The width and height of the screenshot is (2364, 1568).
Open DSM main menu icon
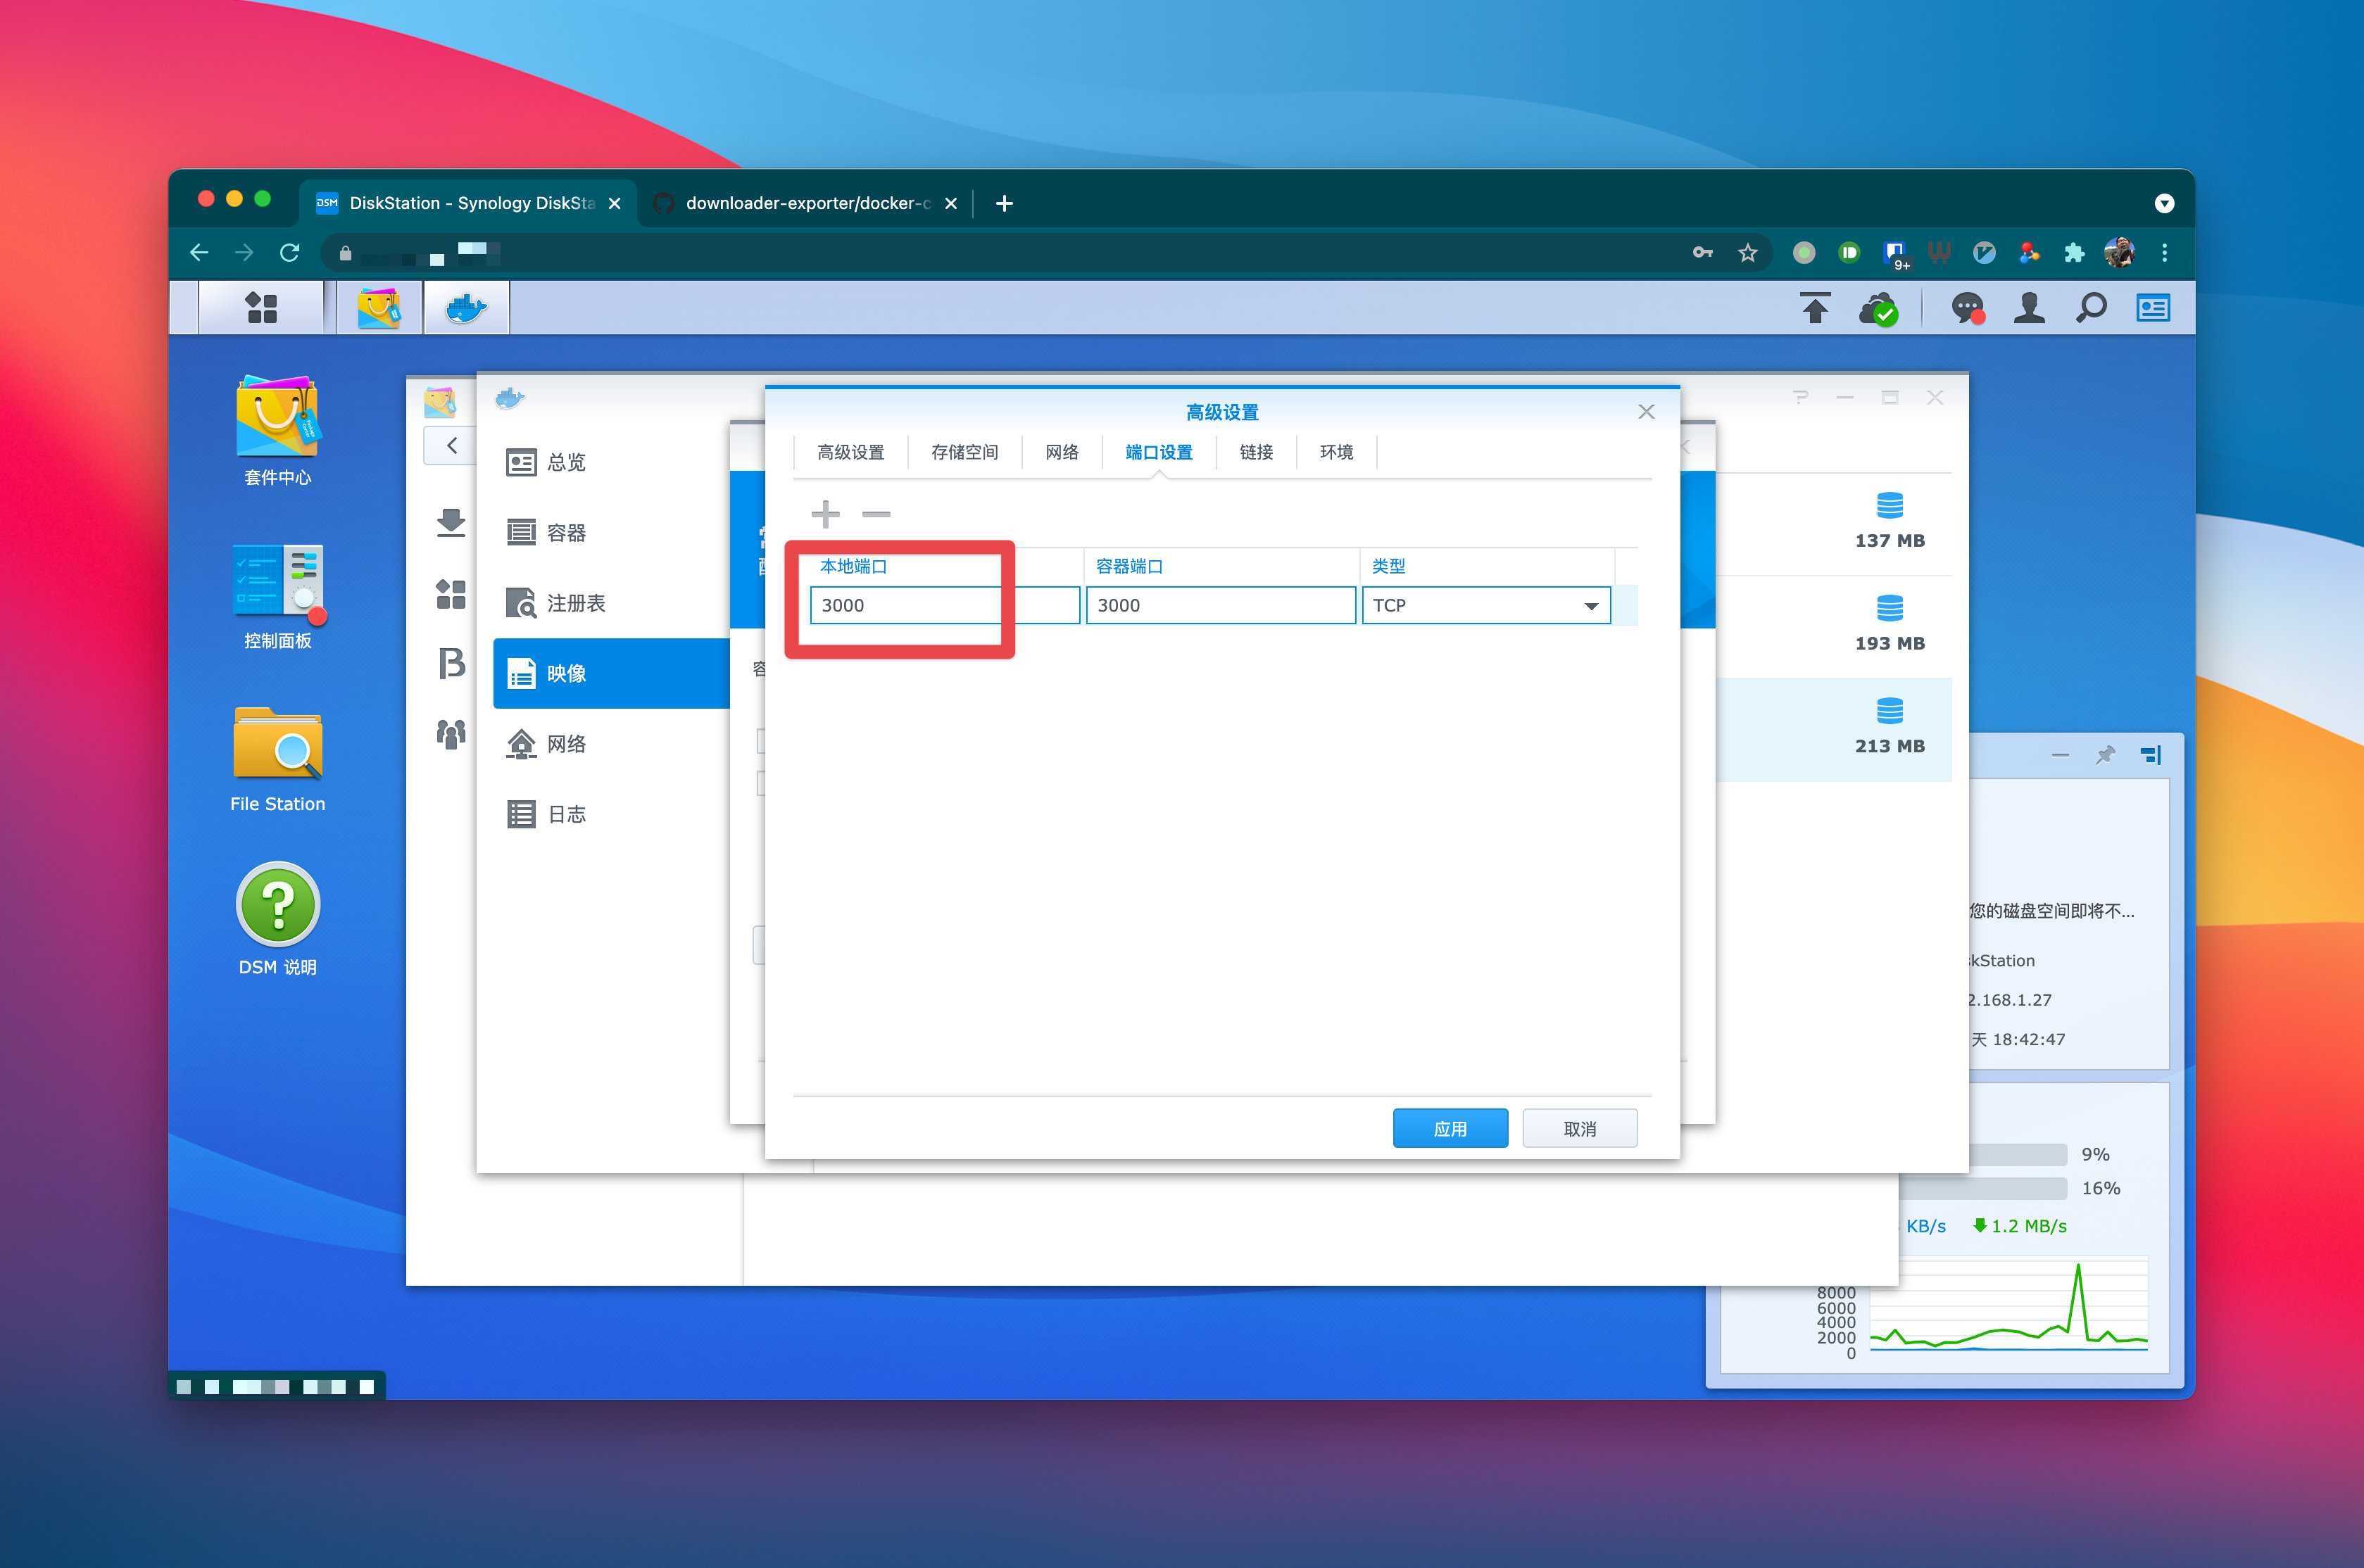click(x=261, y=307)
